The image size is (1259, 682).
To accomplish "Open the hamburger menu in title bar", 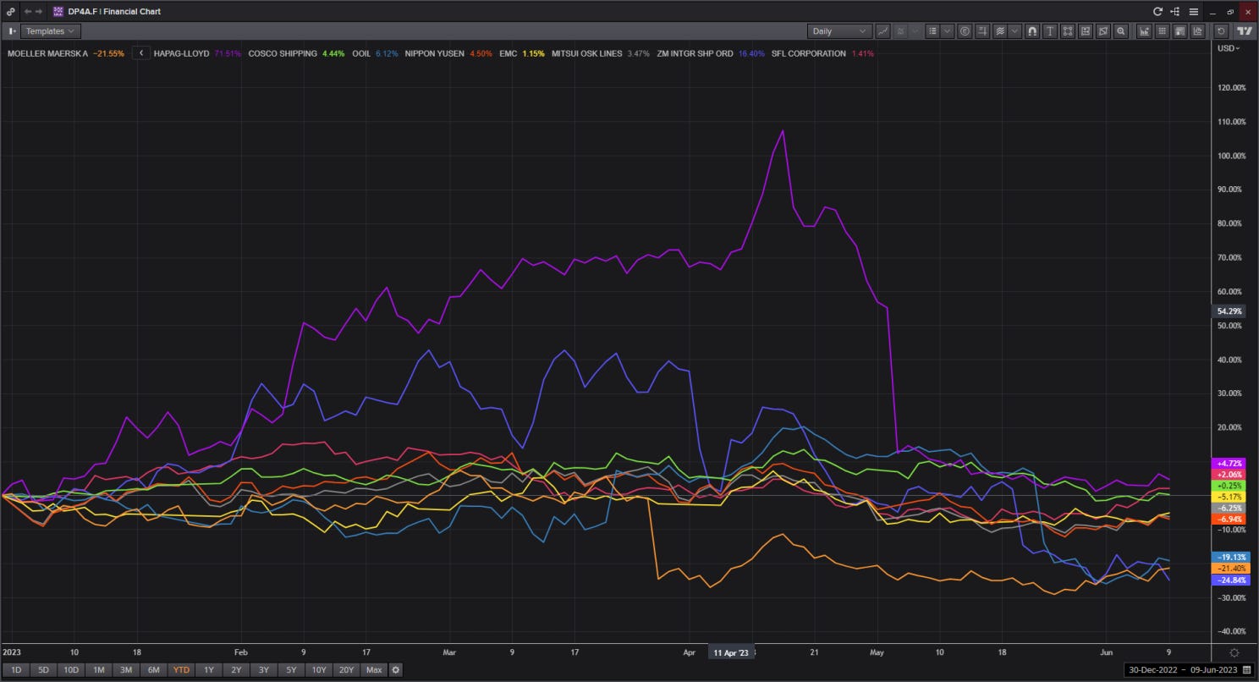I will point(1194,12).
